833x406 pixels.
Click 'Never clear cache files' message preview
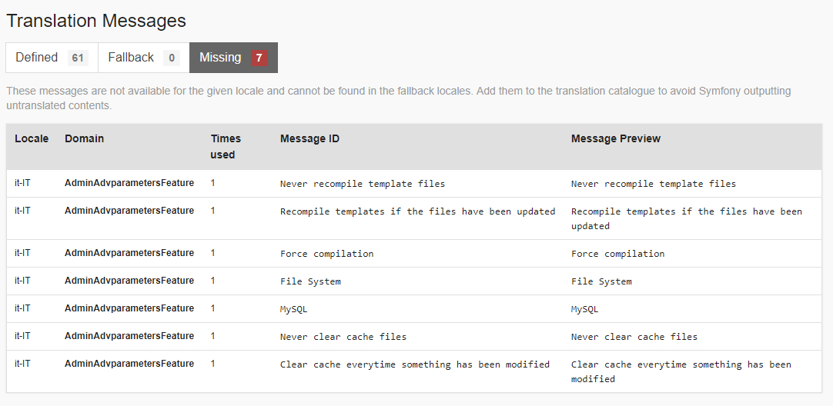(x=634, y=337)
